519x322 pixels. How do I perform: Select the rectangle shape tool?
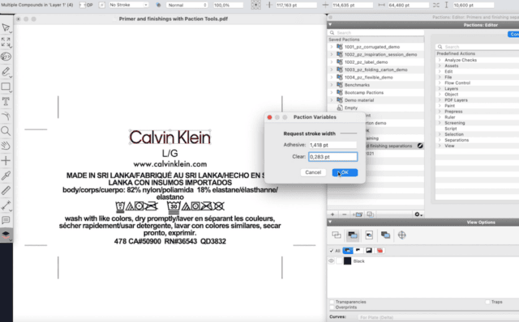[x=6, y=87]
